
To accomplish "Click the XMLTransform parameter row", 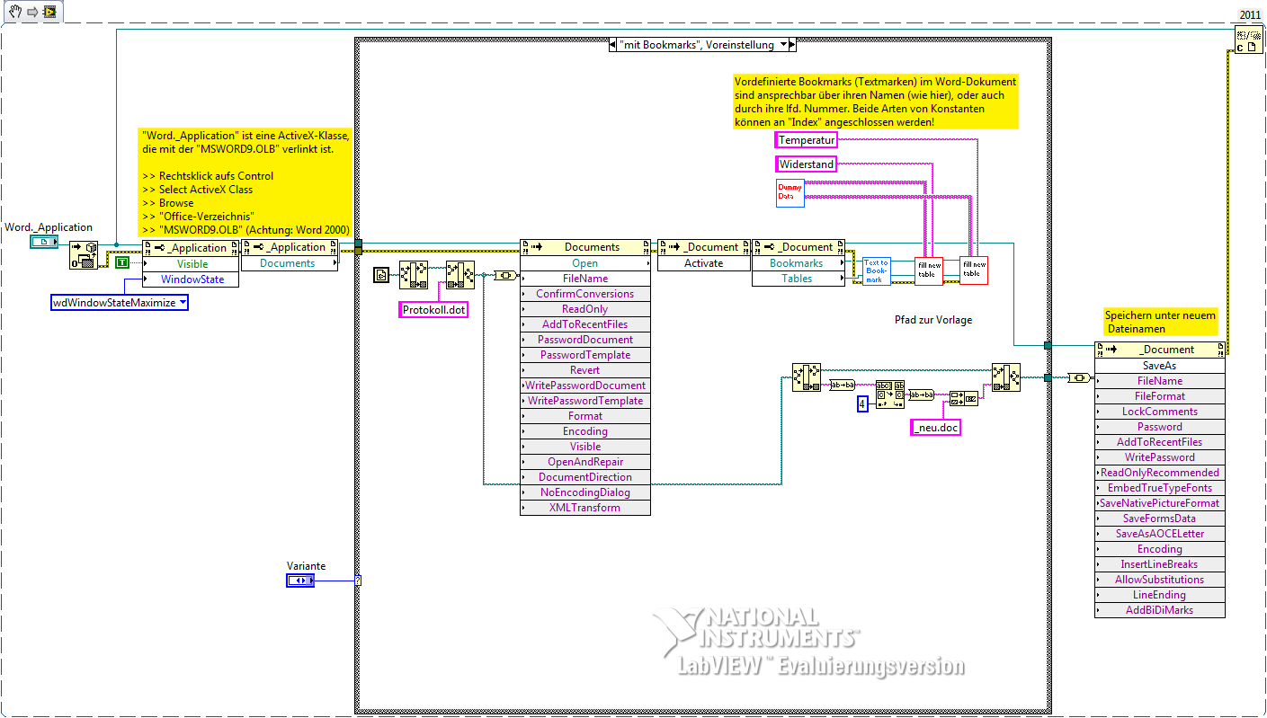I will pos(585,508).
